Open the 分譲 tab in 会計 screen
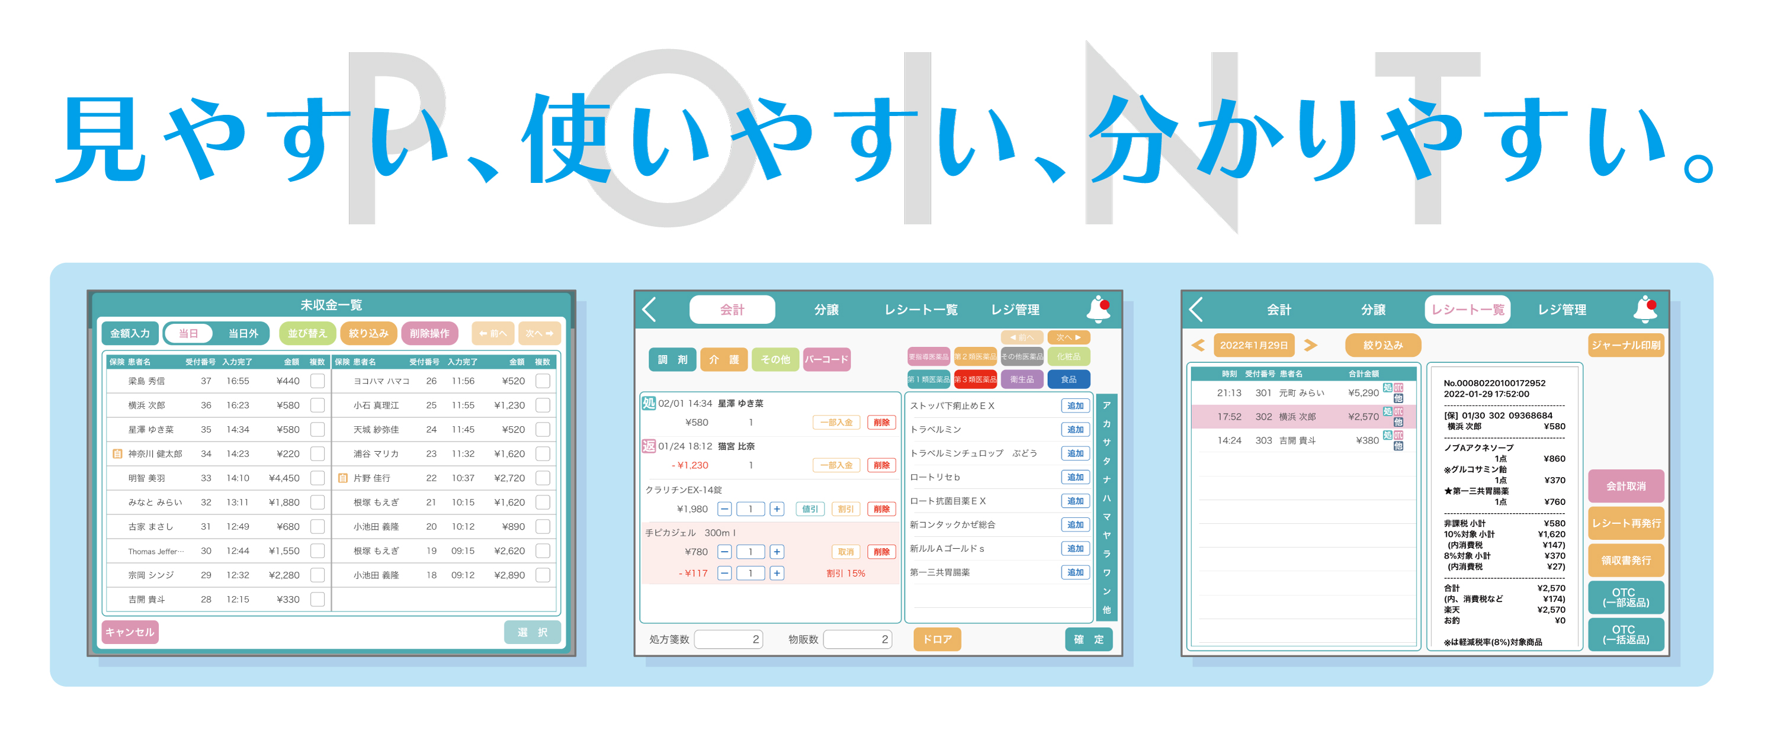1777x734 pixels. click(826, 310)
